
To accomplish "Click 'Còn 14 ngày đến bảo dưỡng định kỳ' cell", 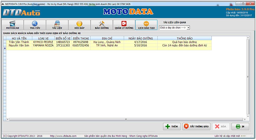I will click(185, 45).
